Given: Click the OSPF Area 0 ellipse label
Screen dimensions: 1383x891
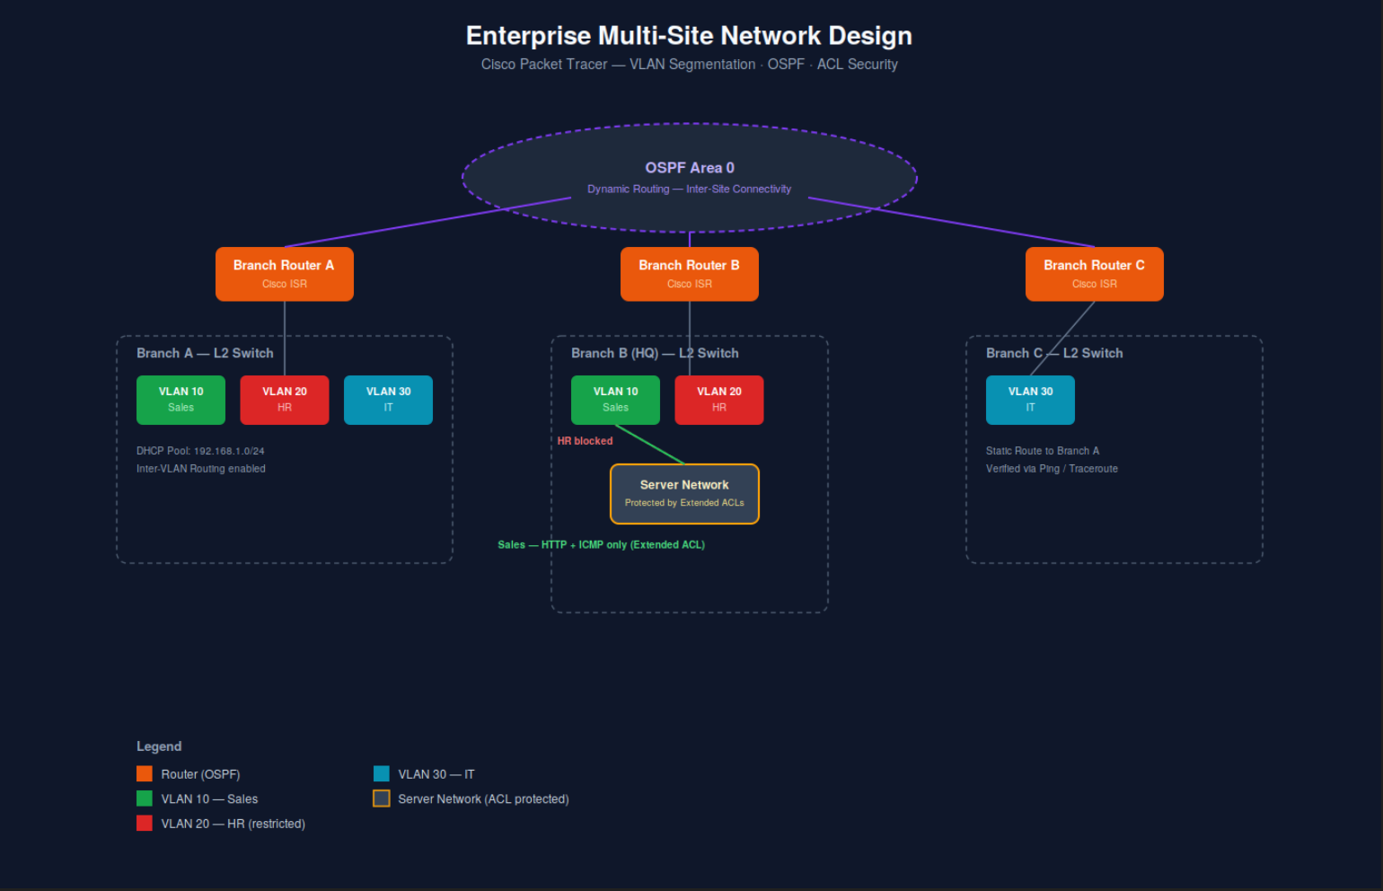Looking at the screenshot, I should pyautogui.click(x=690, y=168).
